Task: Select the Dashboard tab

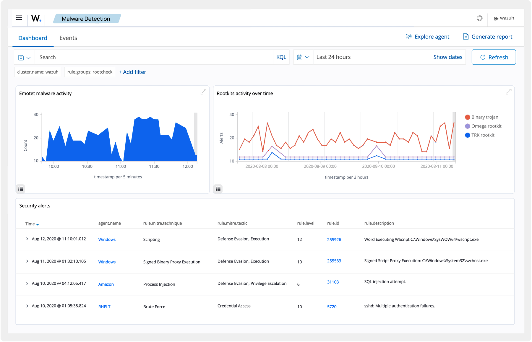Action: [x=33, y=38]
